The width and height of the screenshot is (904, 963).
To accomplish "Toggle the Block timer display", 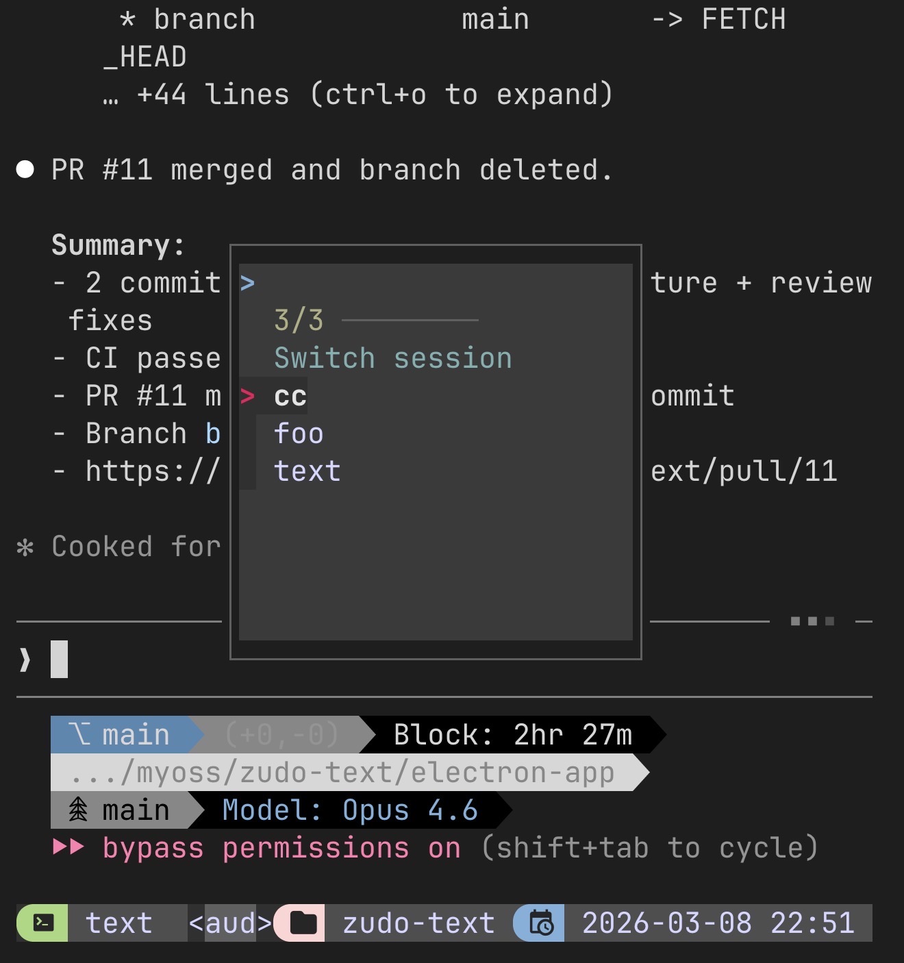I will pos(512,734).
